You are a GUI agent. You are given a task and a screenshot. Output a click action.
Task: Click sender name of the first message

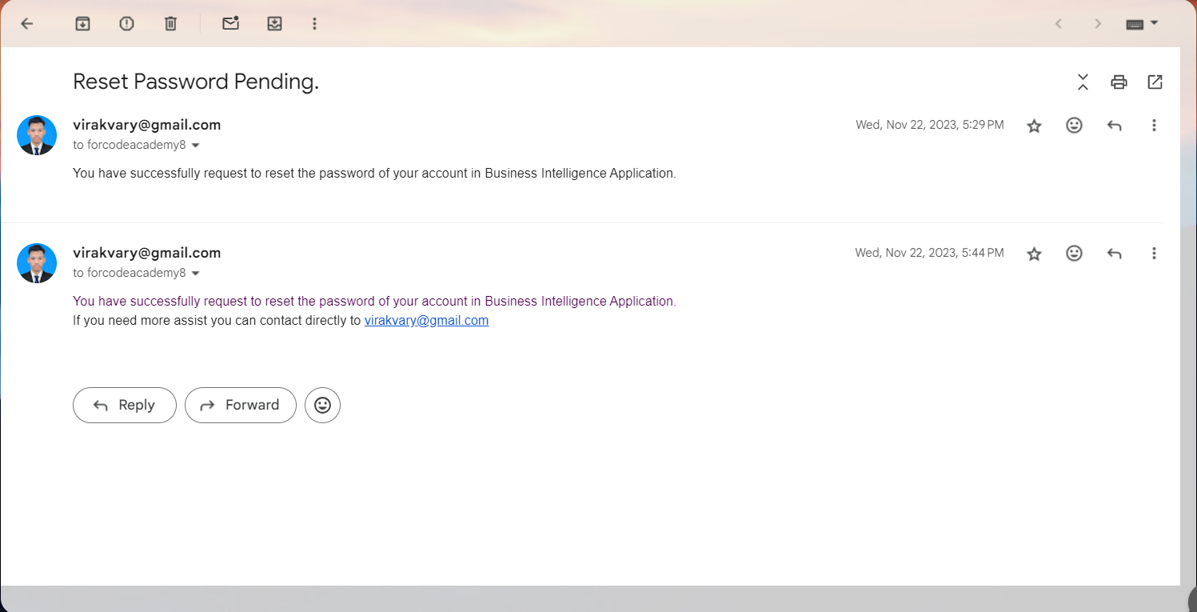pos(146,125)
